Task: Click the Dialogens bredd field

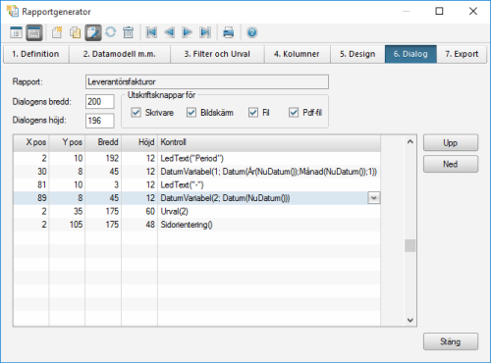Action: [x=100, y=102]
